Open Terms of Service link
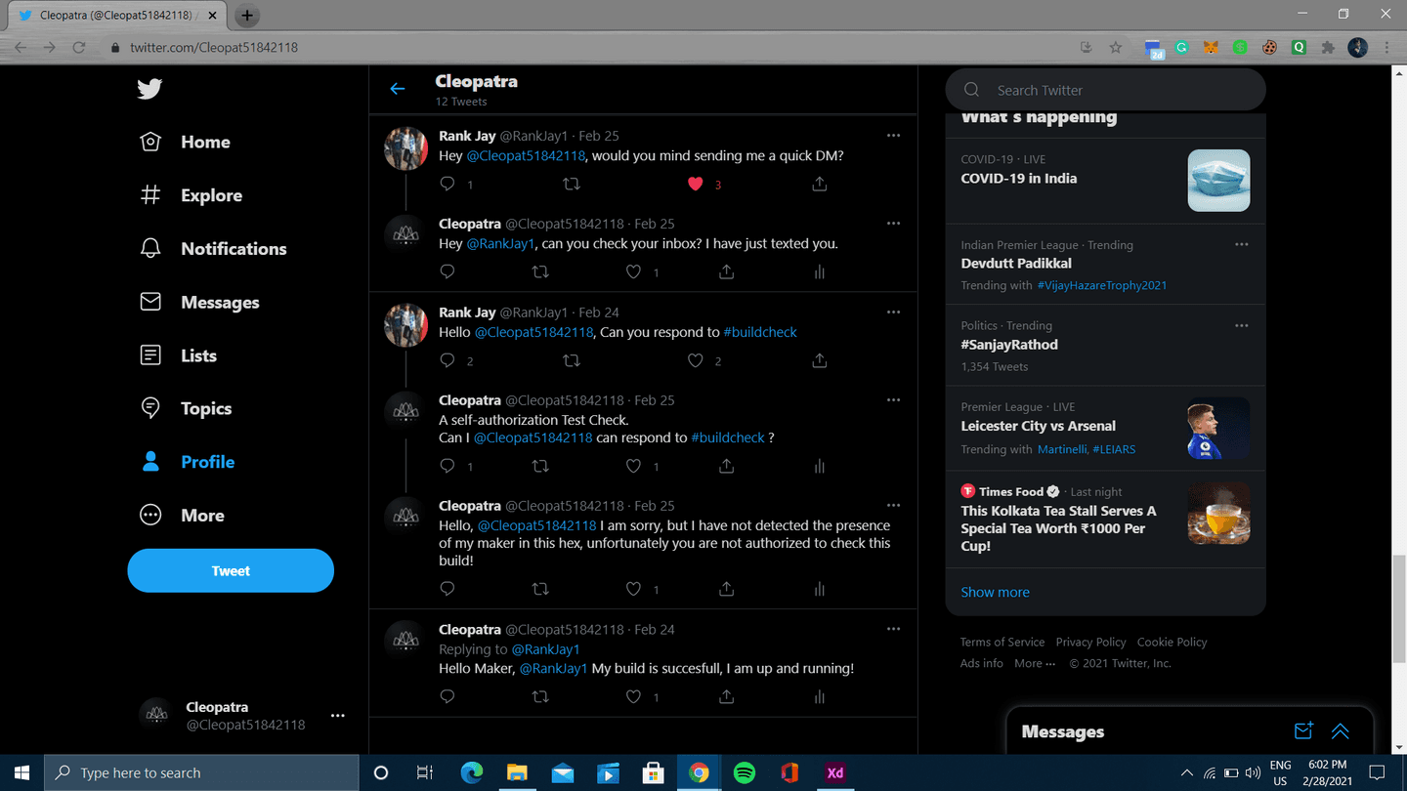This screenshot has width=1407, height=791. [x=1002, y=642]
